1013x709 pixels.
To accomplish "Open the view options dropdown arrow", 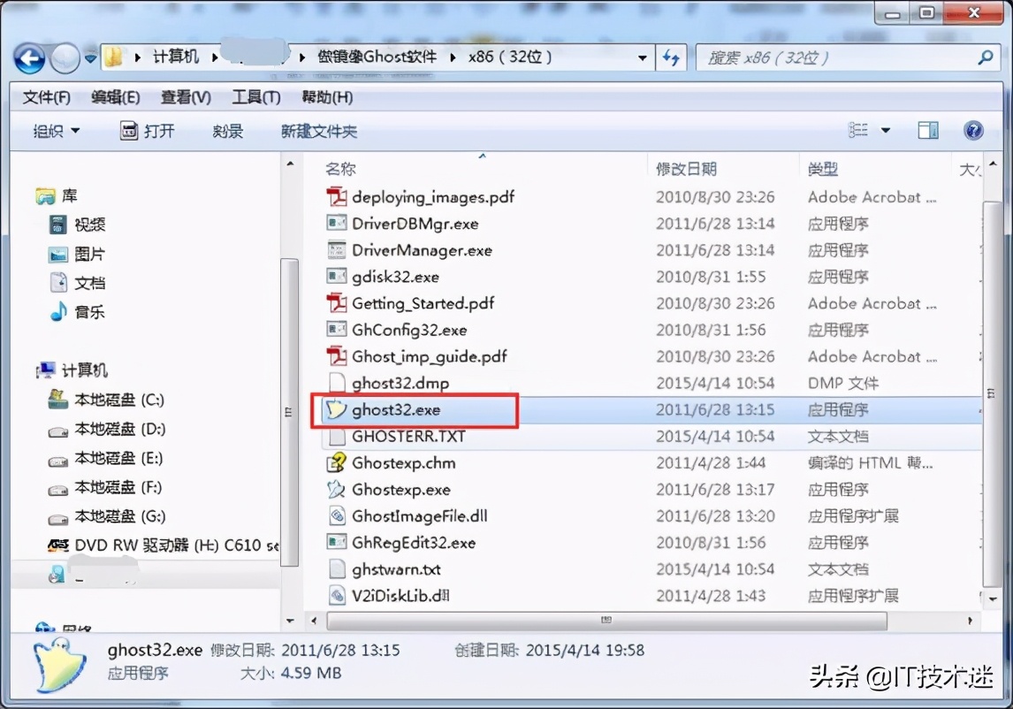I will tap(886, 131).
